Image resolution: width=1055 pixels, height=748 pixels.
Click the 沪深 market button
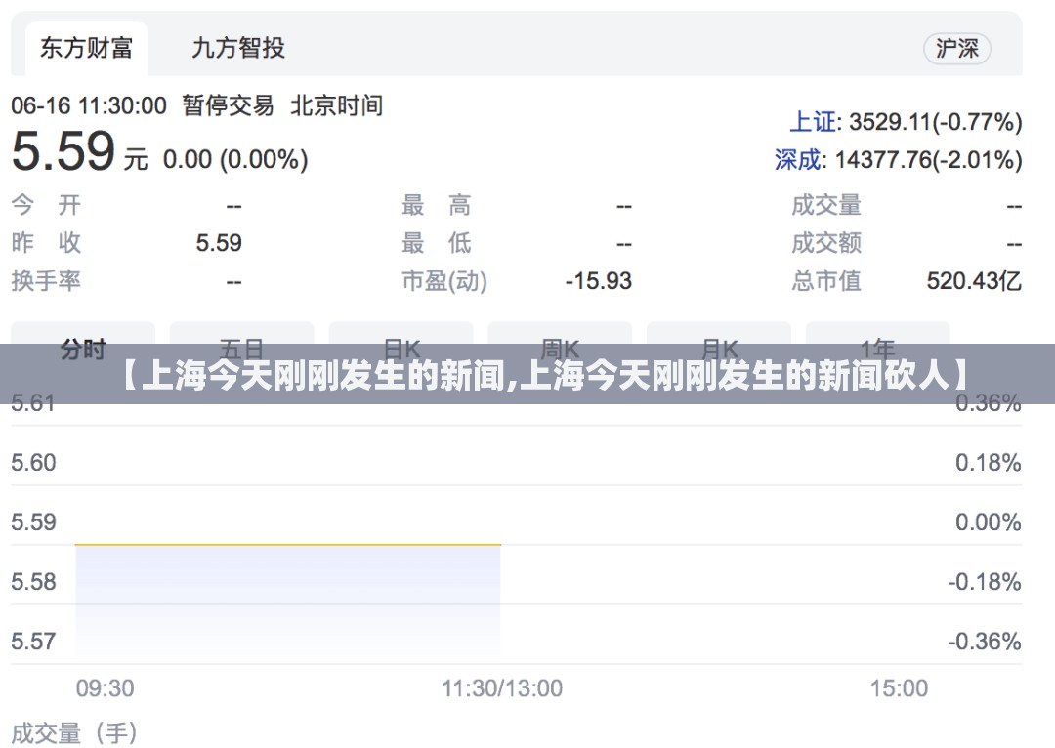(x=956, y=49)
